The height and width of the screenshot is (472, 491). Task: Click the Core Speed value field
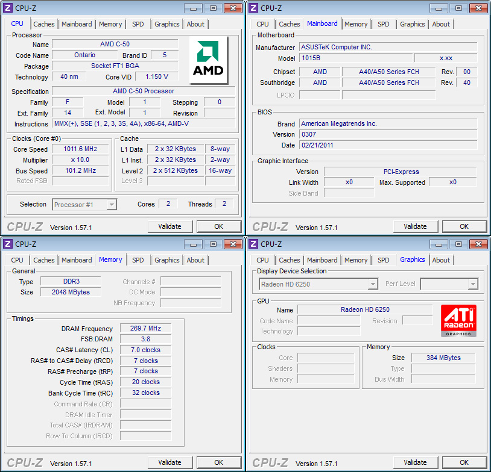(x=80, y=149)
